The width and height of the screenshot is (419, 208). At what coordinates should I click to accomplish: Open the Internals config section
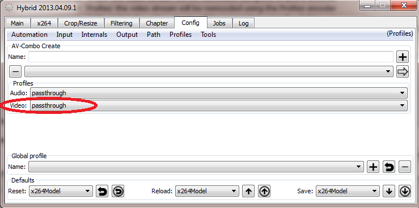point(94,35)
